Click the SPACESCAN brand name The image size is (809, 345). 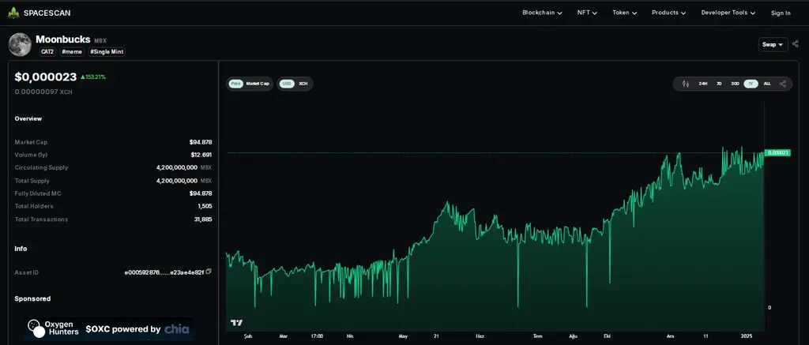(x=47, y=13)
